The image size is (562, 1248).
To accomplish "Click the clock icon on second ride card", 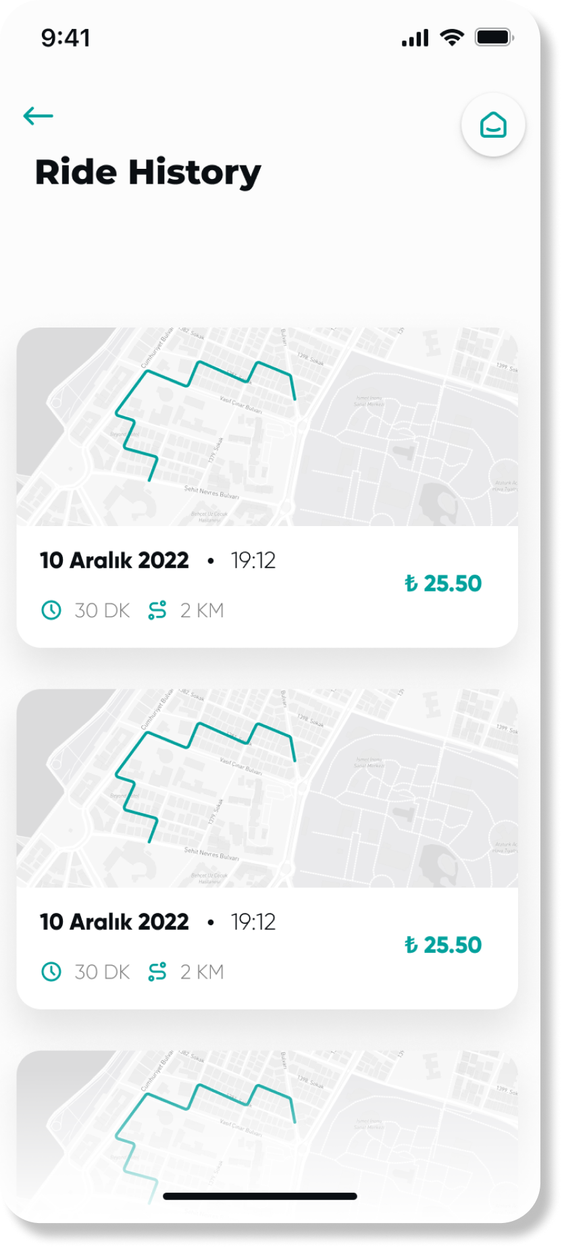I will 51,972.
